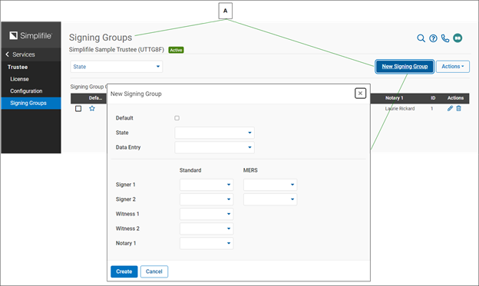
Task: Click the Standard column label
Action: pyautogui.click(x=190, y=170)
